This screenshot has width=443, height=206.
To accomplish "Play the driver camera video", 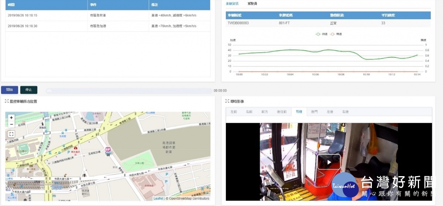I will (329, 162).
